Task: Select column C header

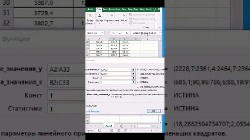Action: point(125,39)
